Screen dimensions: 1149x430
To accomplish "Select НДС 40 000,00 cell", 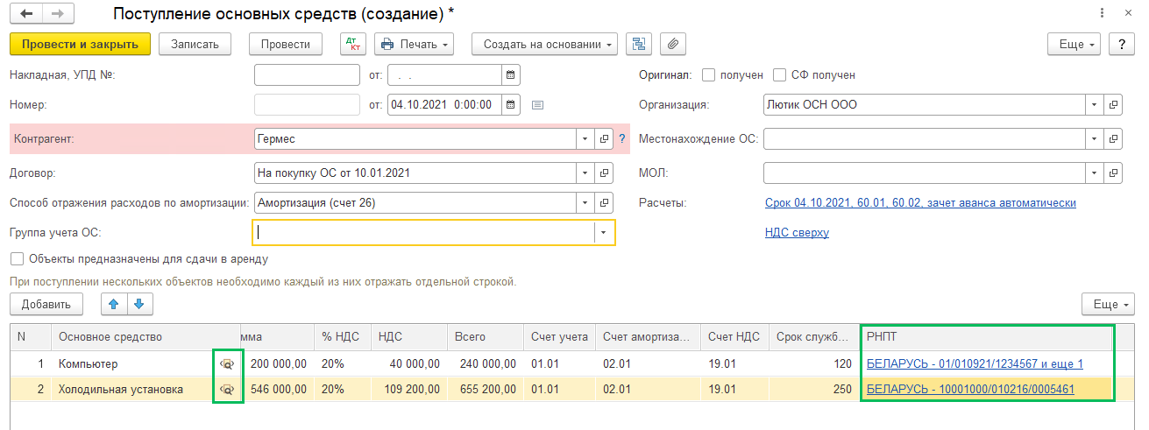I will pos(409,363).
